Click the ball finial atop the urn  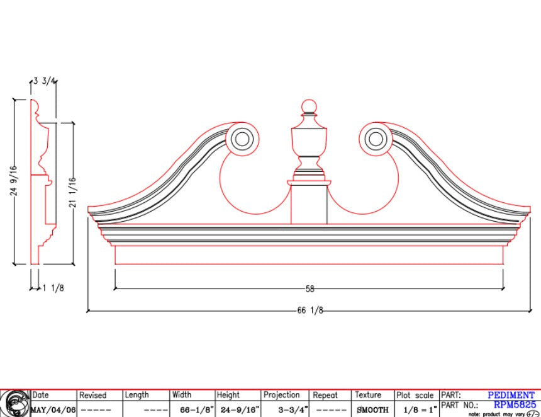(x=308, y=106)
